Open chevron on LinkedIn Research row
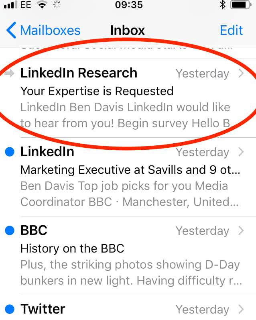The image size is (256, 320). 241,73
